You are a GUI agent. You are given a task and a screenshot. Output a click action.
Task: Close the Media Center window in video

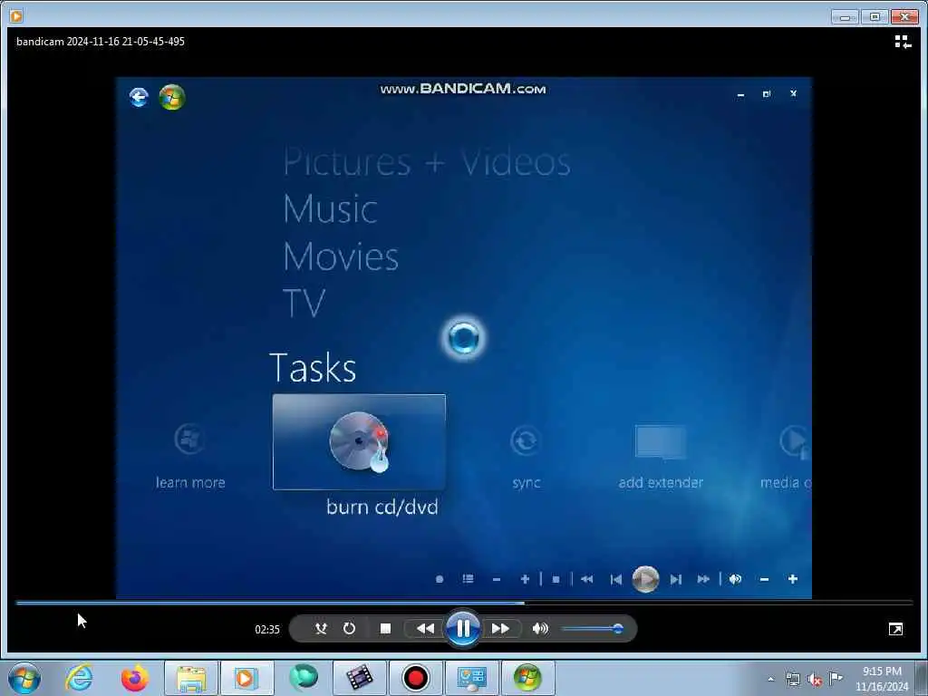794,93
